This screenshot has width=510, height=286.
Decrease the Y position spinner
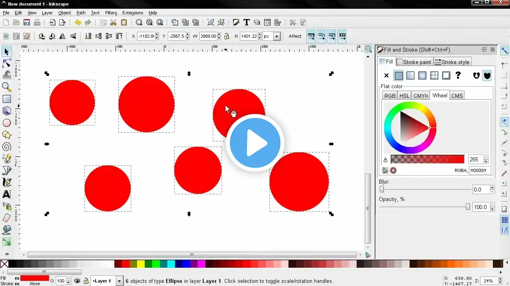(188, 38)
